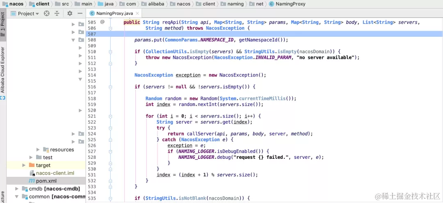The width and height of the screenshot is (443, 203).
Task: Click the first nacos root breadcrumb item
Action: [13, 4]
